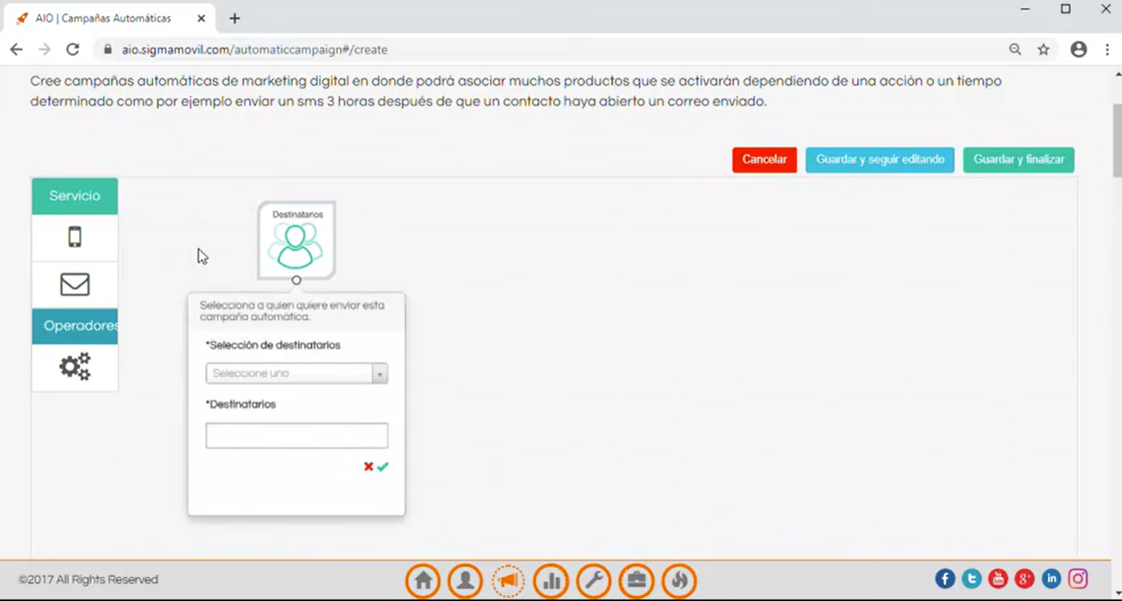Open contacts via footer person icon

point(465,580)
